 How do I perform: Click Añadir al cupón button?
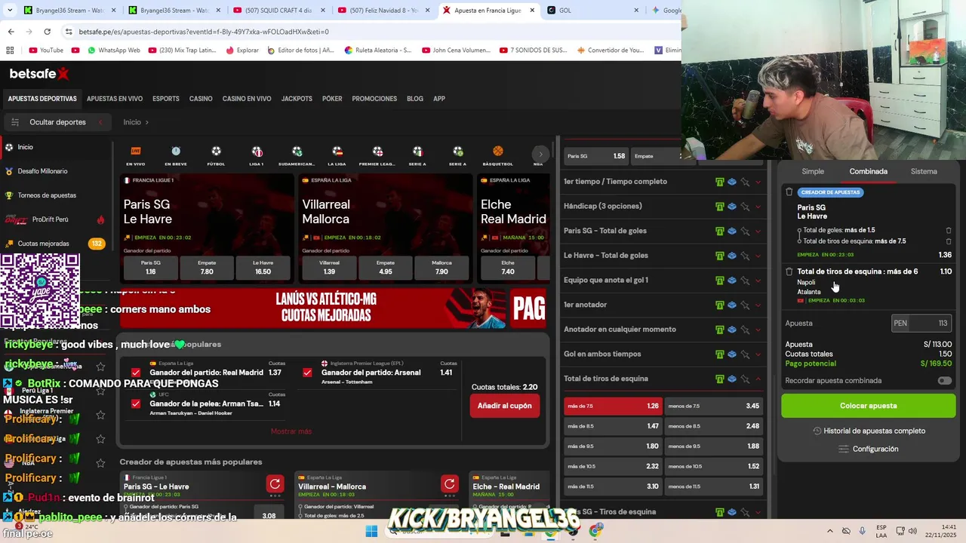(x=504, y=406)
